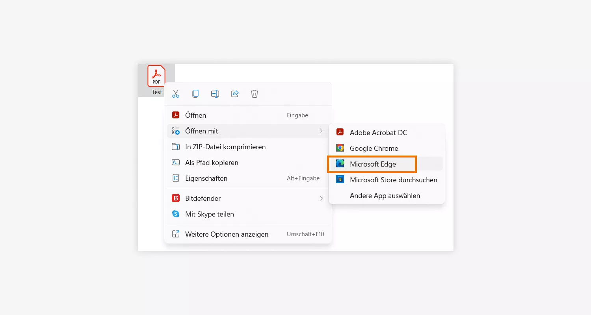Viewport: 591px width, 315px height.
Task: Click the Share icon in context menu
Action: point(235,94)
